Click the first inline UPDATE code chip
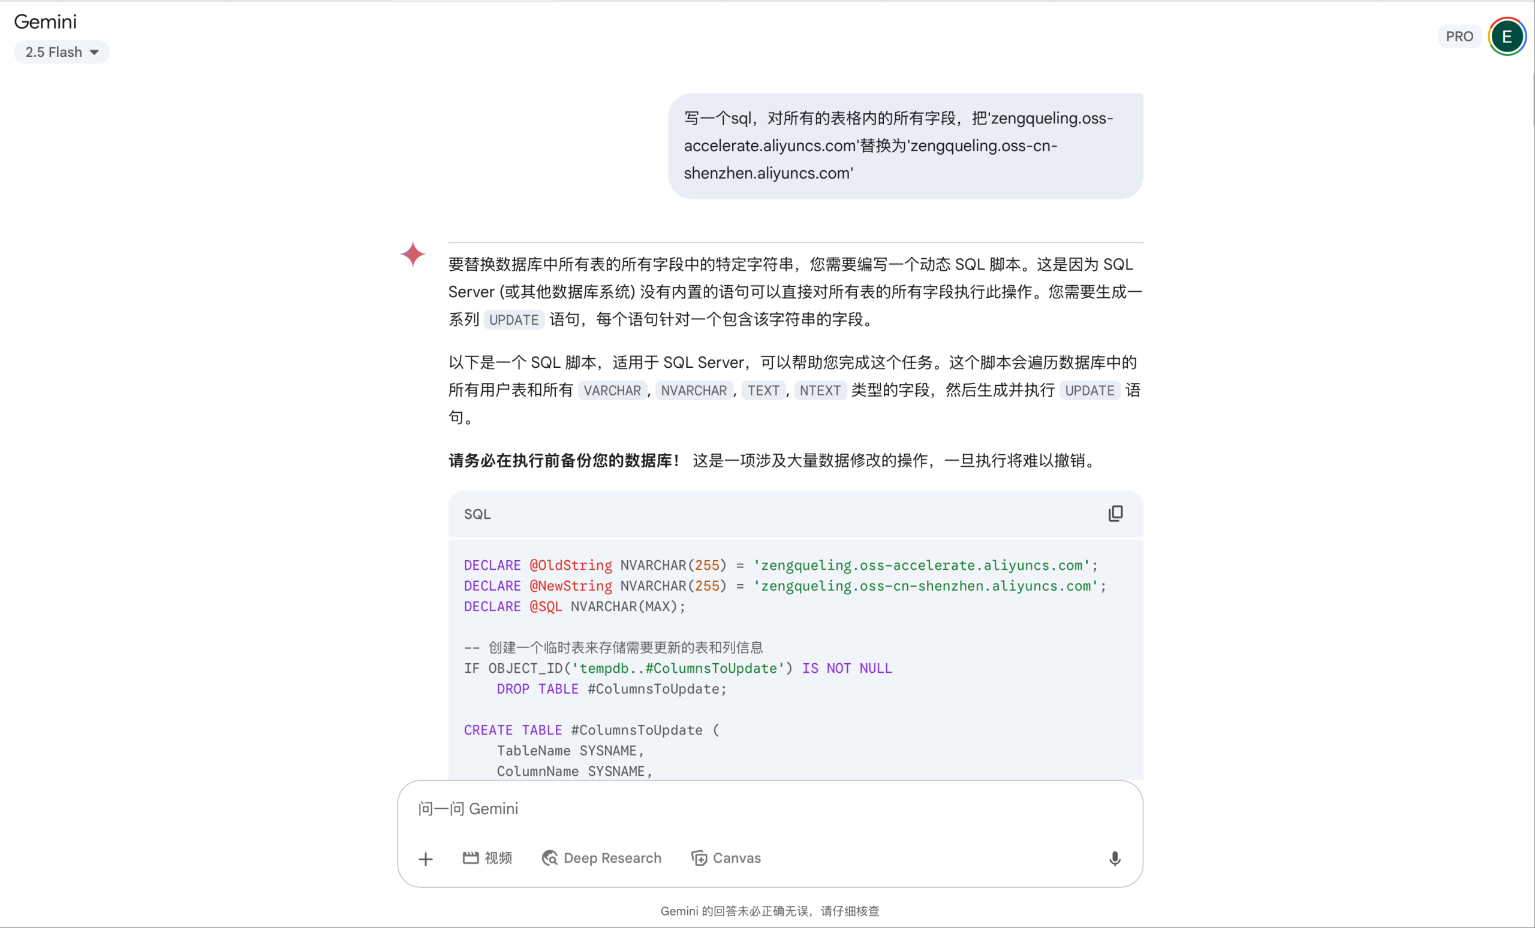 click(513, 320)
